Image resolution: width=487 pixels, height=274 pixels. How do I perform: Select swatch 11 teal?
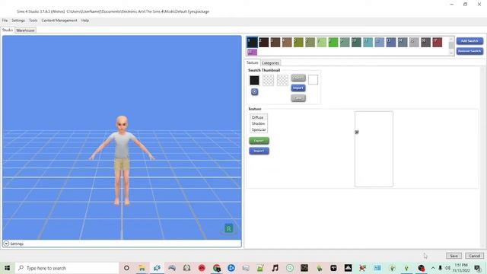368,43
